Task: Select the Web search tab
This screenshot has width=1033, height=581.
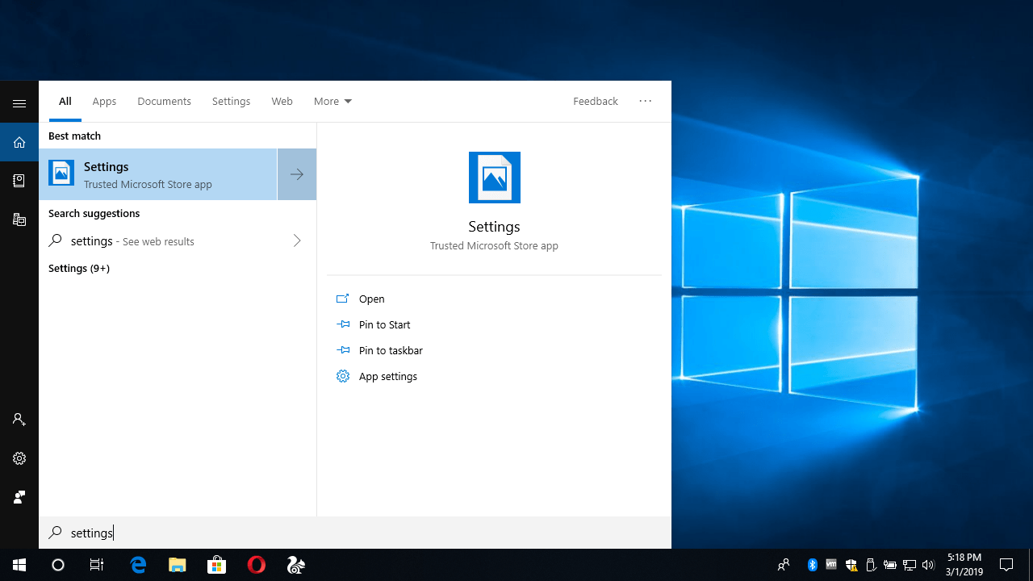Action: [x=282, y=102]
